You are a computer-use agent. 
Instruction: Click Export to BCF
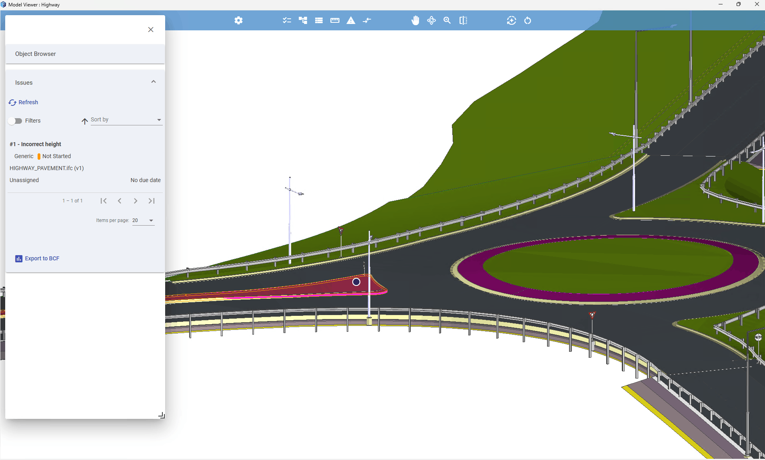pyautogui.click(x=37, y=258)
